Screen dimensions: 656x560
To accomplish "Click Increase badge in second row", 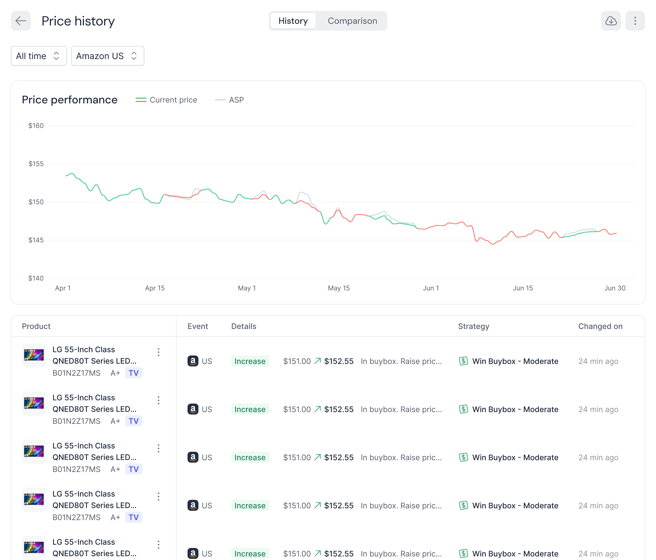I will [x=250, y=409].
